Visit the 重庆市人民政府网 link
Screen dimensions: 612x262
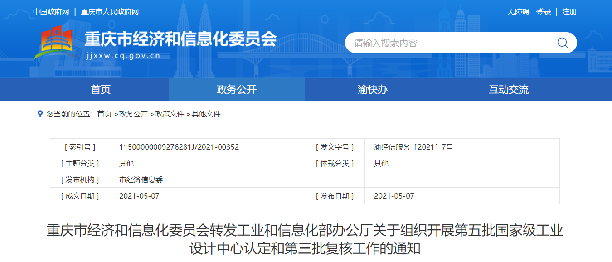pyautogui.click(x=110, y=12)
